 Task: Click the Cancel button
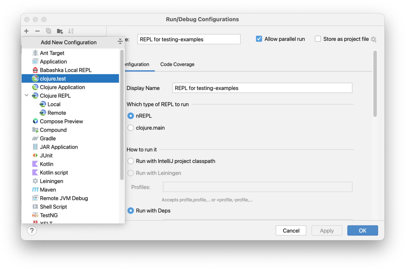point(291,231)
